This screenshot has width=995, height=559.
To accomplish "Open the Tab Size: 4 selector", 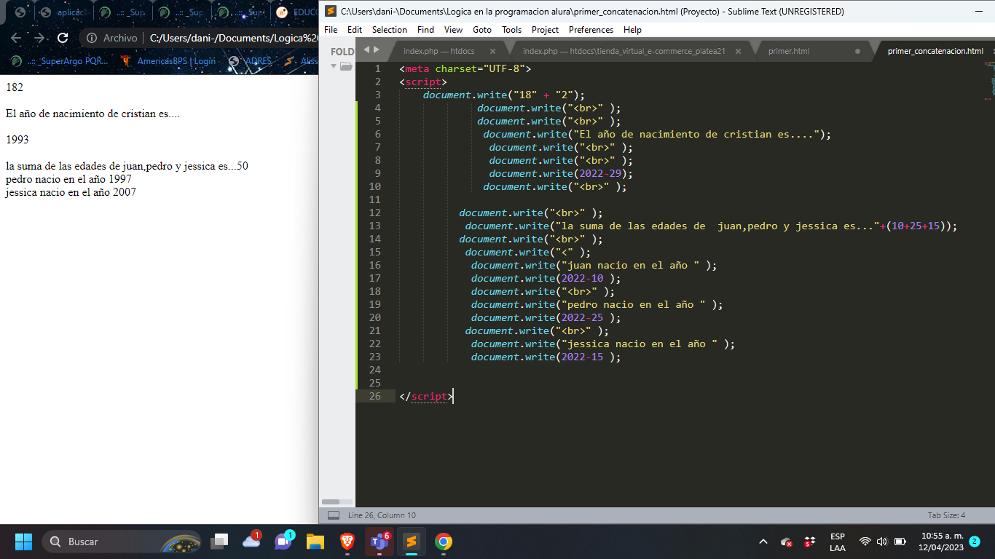I will [946, 515].
